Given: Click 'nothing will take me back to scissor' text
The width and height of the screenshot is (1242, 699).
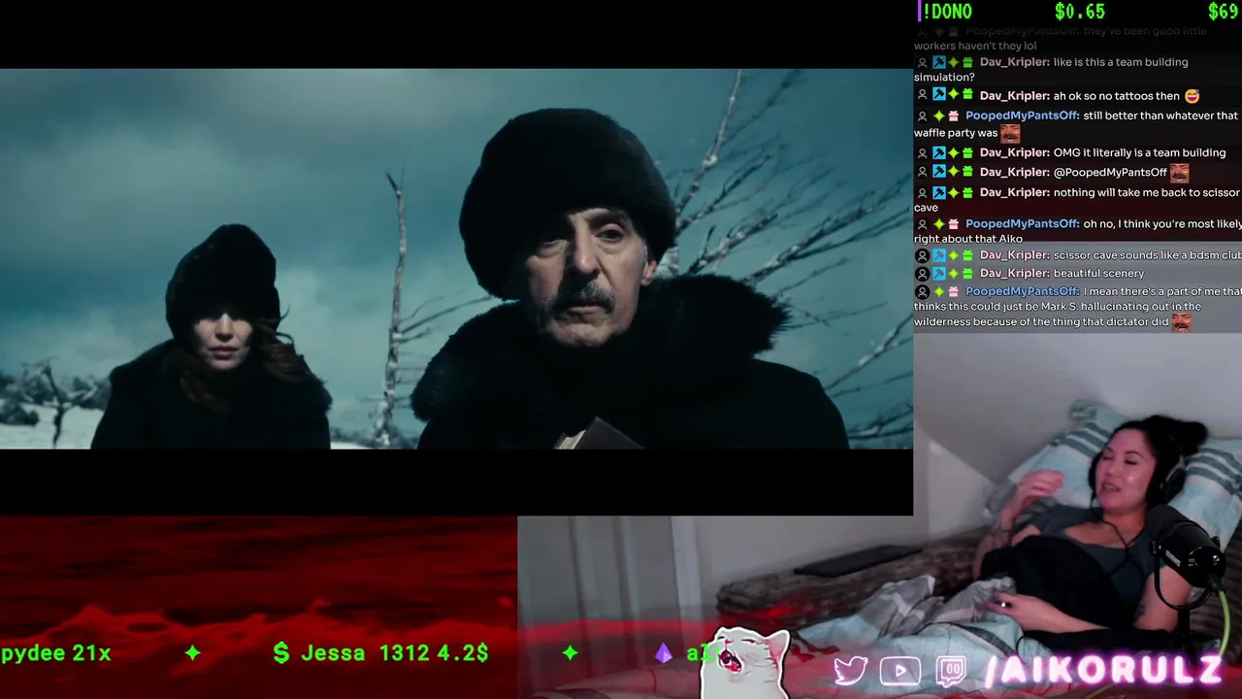Looking at the screenshot, I should click(1147, 193).
